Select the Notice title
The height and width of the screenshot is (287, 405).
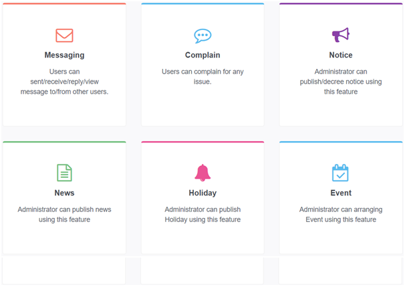pos(341,55)
